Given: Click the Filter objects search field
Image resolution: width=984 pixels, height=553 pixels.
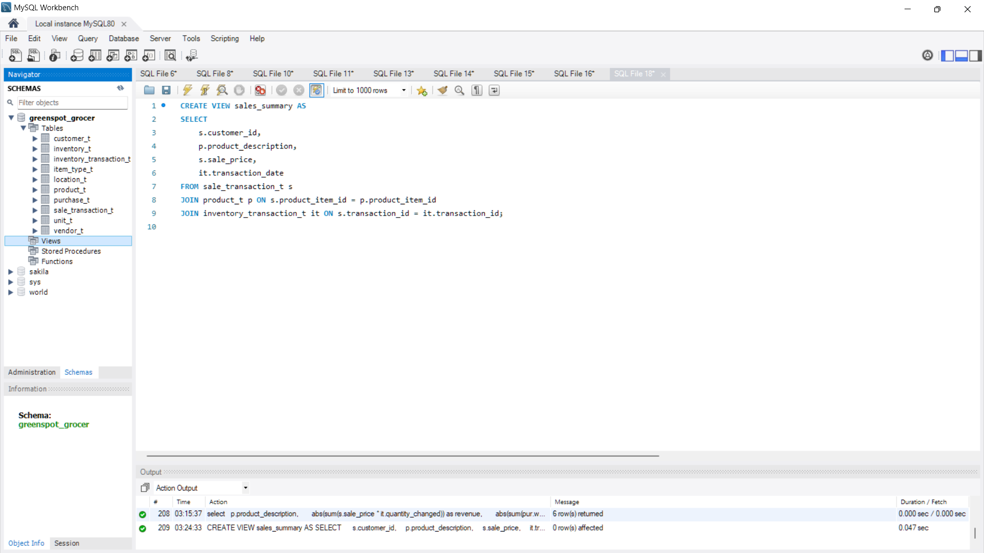Looking at the screenshot, I should coord(72,102).
